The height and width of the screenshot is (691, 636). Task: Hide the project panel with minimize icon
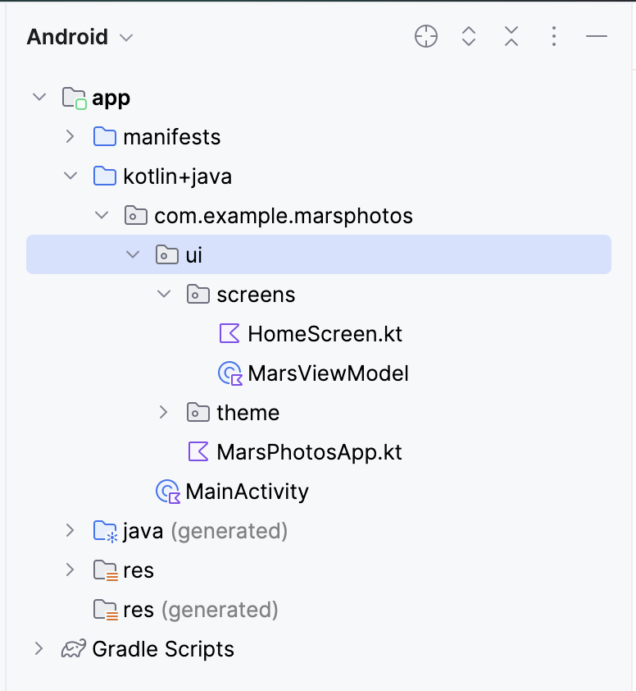pyautogui.click(x=596, y=36)
